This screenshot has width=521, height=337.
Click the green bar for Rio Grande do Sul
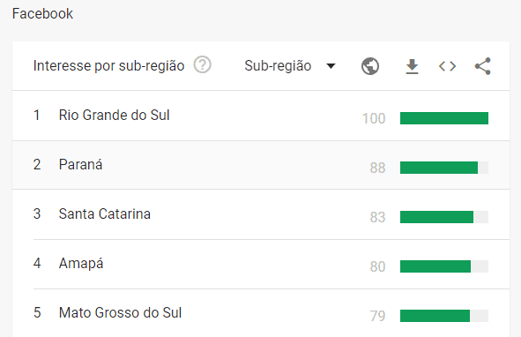coord(444,118)
